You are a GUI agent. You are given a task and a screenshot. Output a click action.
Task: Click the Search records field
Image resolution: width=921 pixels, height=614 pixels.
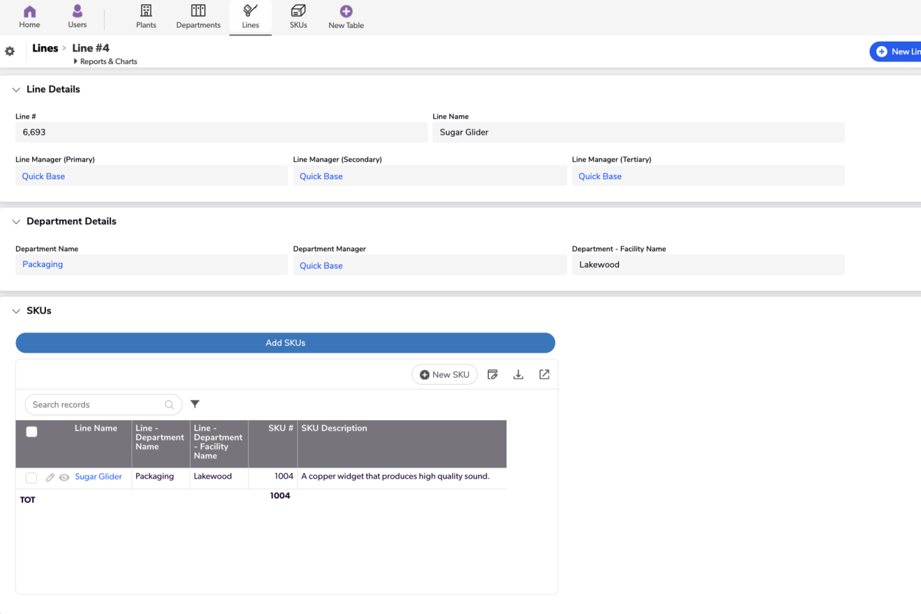click(96, 405)
